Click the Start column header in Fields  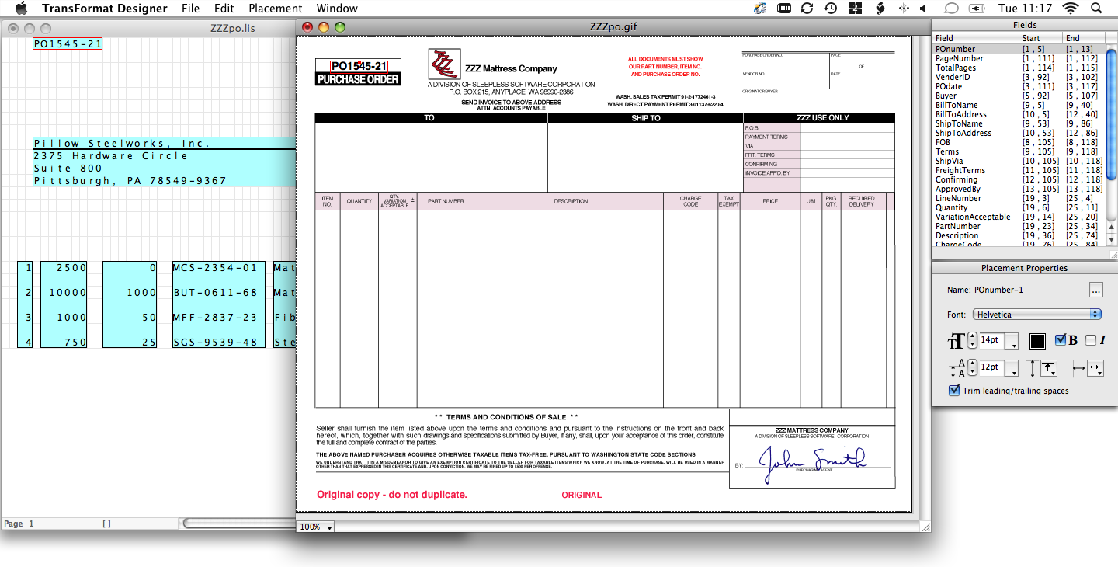[1040, 38]
